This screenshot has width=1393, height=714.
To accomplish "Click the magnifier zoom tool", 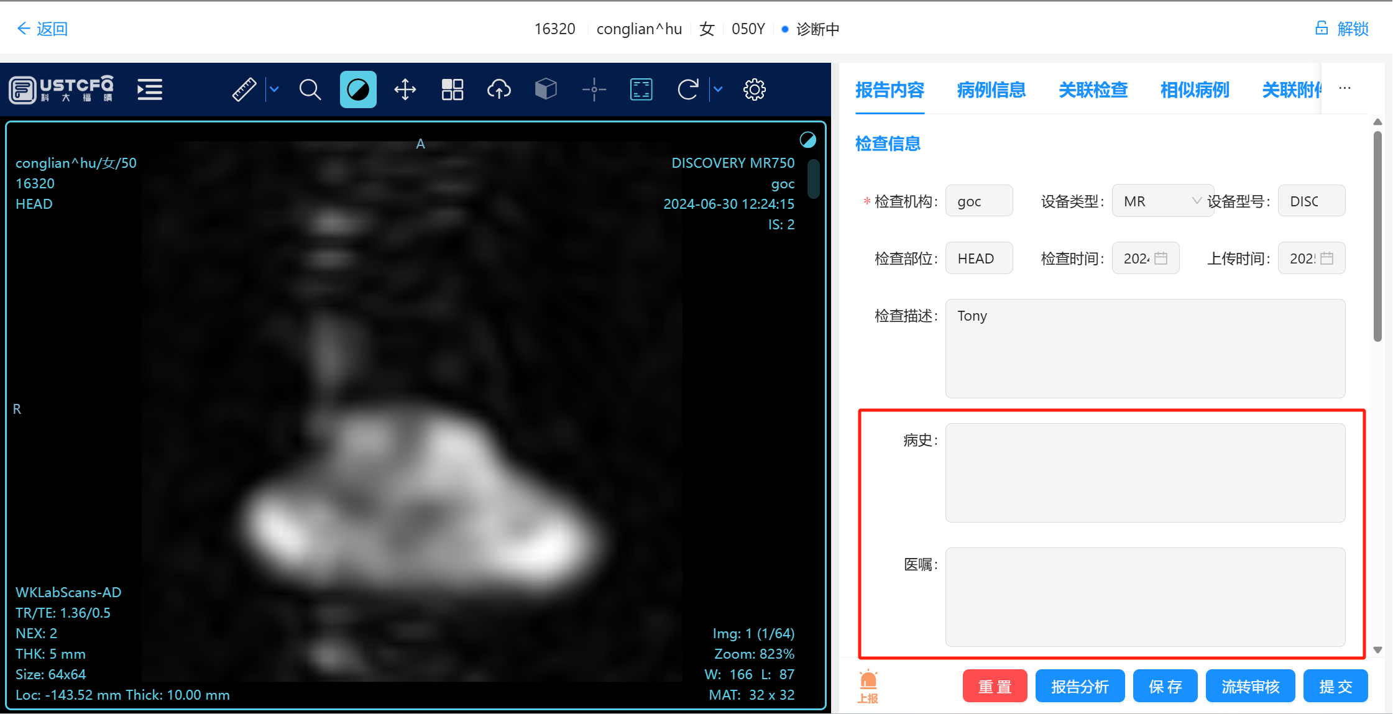I will (x=310, y=89).
